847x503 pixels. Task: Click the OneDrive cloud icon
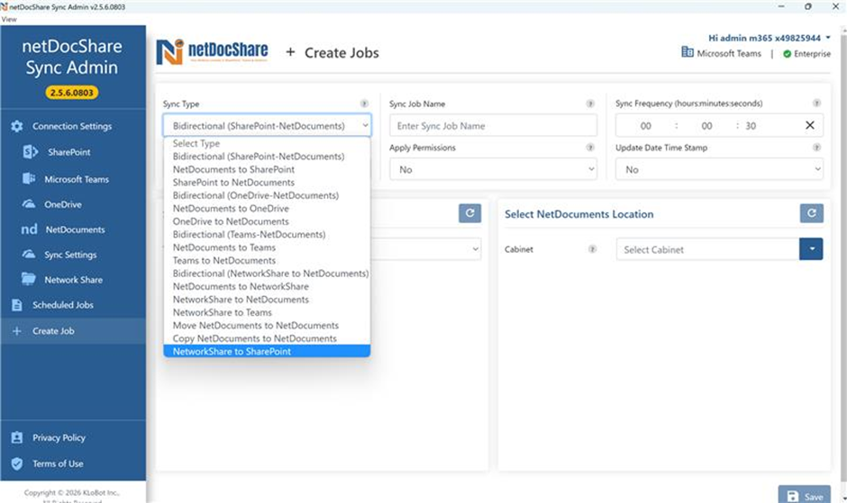[x=29, y=204]
